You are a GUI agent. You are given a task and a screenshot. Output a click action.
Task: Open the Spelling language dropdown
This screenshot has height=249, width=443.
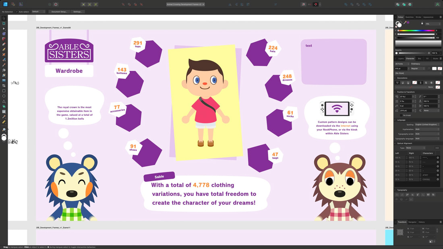click(427, 125)
